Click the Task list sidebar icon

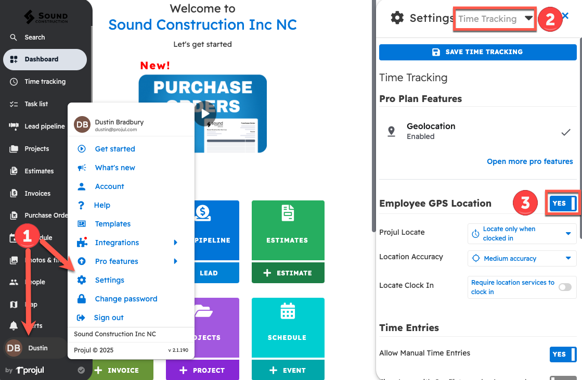coord(14,104)
